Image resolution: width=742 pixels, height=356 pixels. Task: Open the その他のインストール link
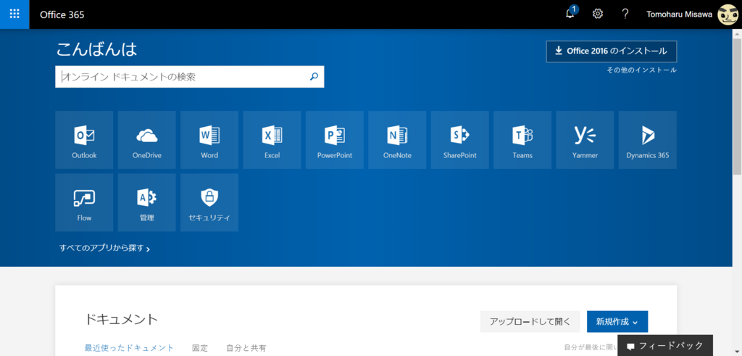pos(642,70)
